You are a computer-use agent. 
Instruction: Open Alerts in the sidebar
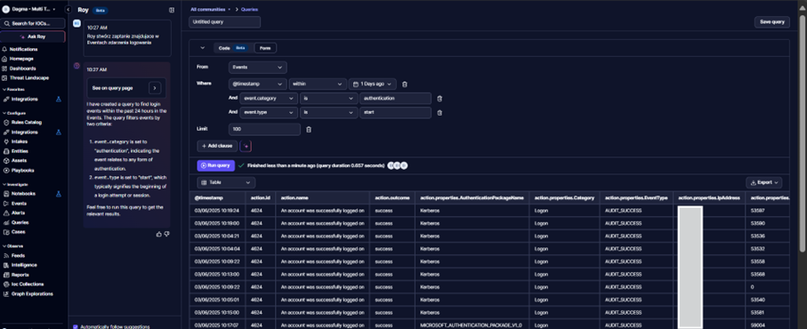(x=18, y=213)
